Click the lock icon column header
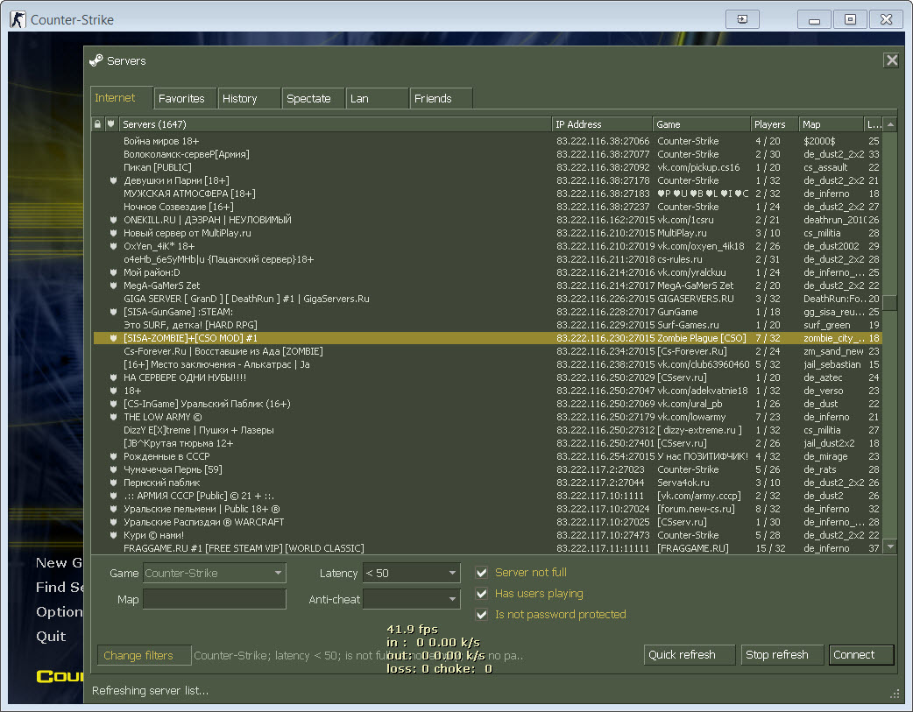Screen dimensions: 913x712 pos(98,124)
